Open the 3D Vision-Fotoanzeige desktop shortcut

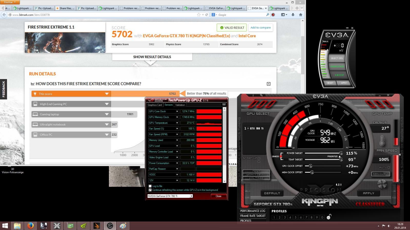[x=13, y=170]
